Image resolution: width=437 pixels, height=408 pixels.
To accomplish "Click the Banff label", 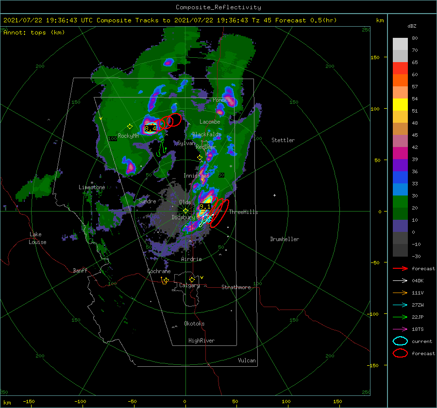I will [x=80, y=270].
